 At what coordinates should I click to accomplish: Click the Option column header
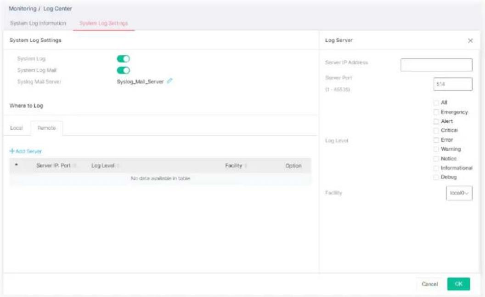tap(293, 166)
